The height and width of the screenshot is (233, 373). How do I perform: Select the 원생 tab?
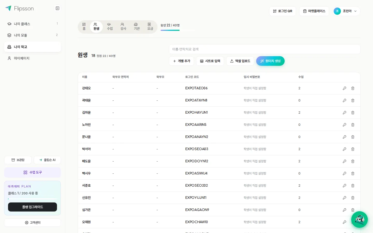96,27
